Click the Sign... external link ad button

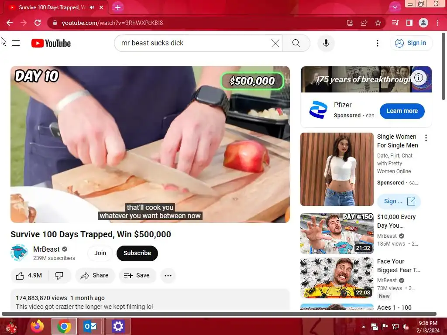[x=399, y=202]
